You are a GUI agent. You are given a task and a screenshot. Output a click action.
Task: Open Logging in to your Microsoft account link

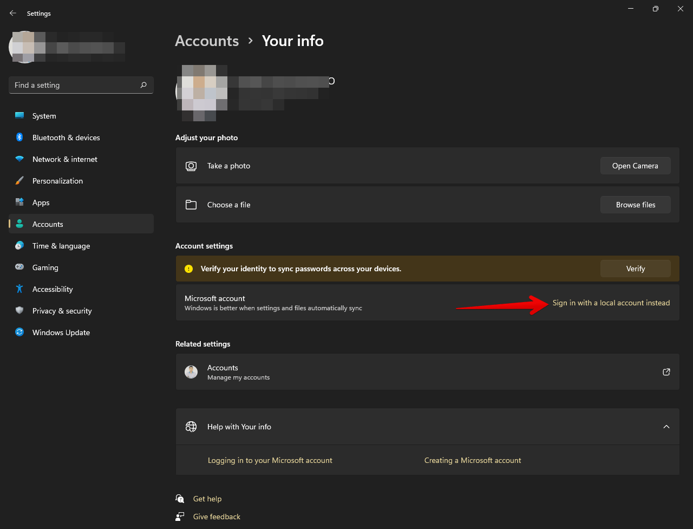270,460
